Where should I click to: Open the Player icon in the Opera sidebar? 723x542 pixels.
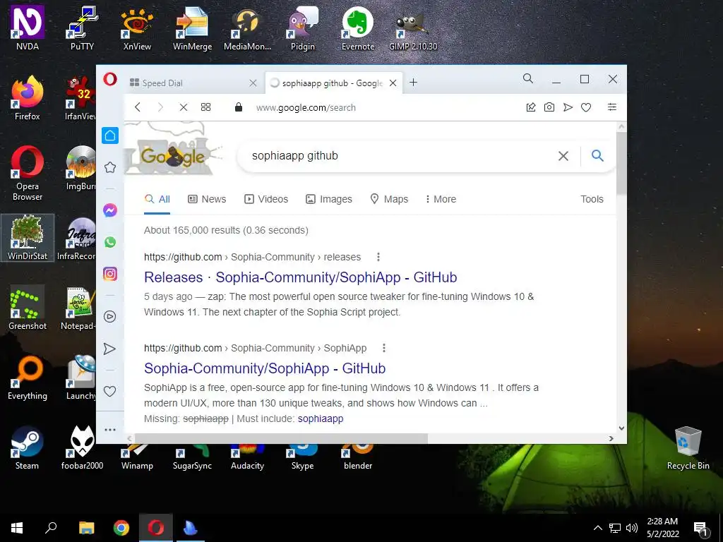click(x=110, y=317)
